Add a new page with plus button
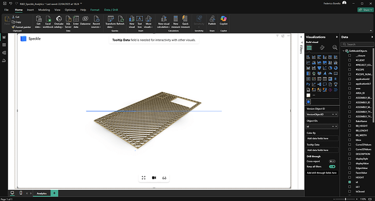375x201 pixels. click(x=54, y=193)
